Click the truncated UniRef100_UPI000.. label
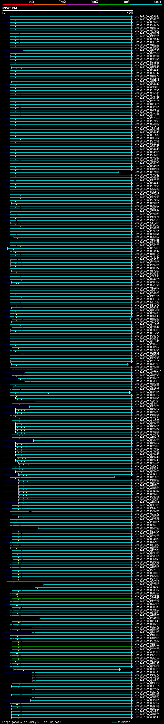The image size is (164, 724). [x=148, y=370]
